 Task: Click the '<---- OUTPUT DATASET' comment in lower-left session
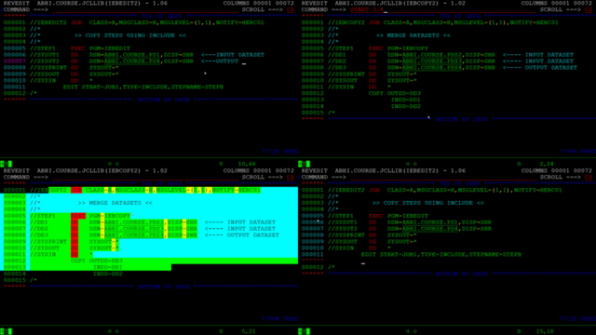coord(242,235)
